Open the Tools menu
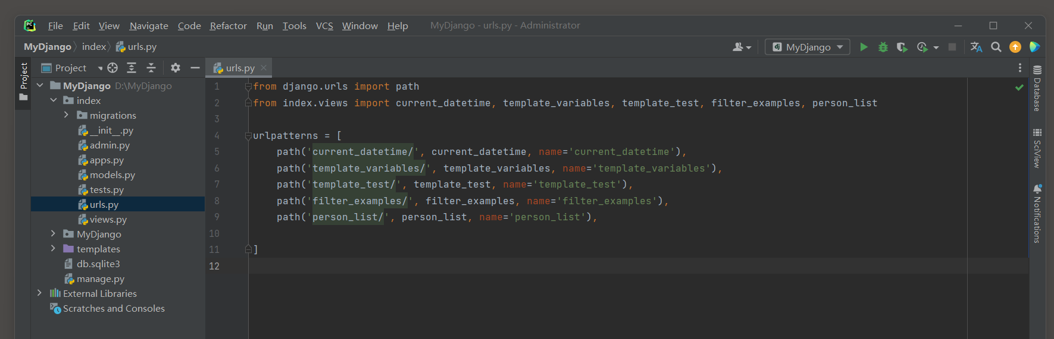 [294, 26]
